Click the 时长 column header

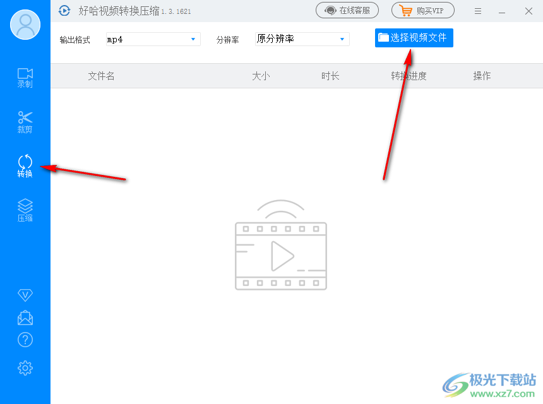pyautogui.click(x=330, y=76)
